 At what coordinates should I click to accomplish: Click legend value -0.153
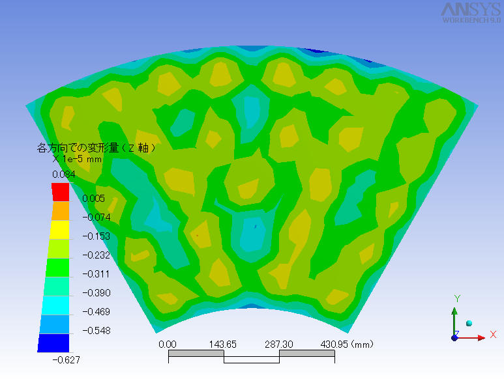pos(96,236)
